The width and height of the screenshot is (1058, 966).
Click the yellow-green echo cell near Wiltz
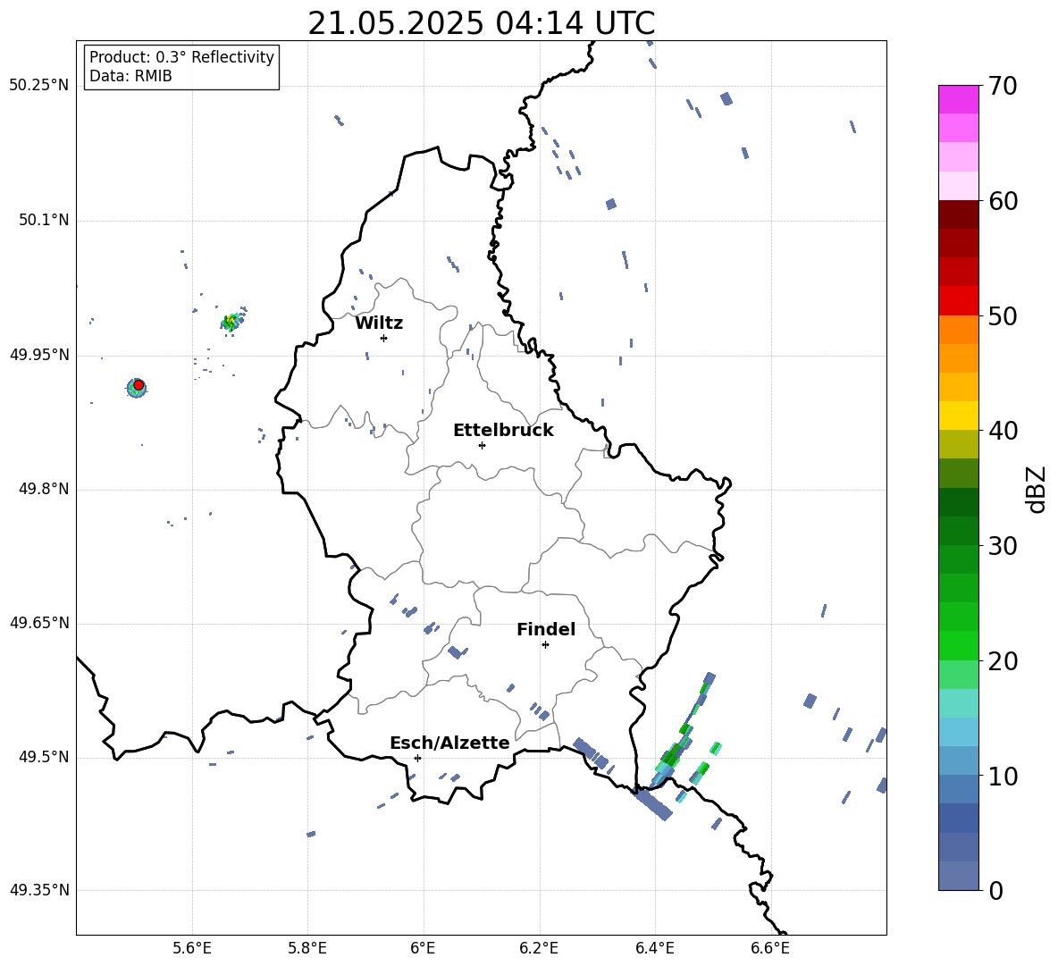point(232,321)
